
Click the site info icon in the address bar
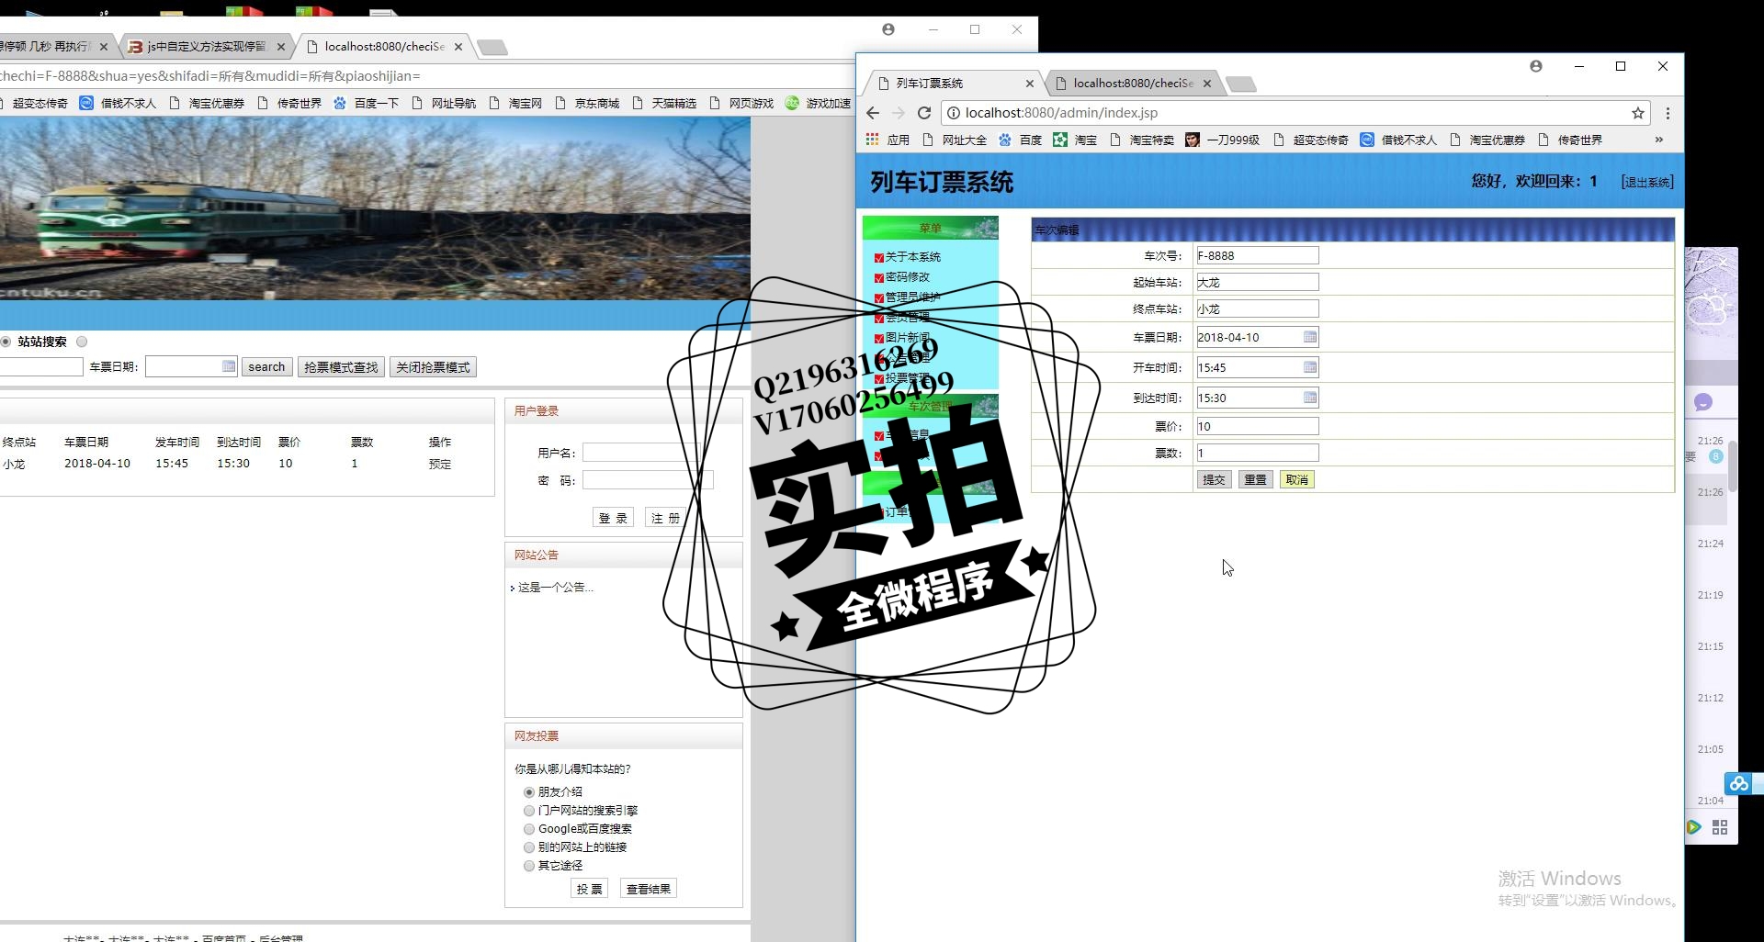(954, 113)
